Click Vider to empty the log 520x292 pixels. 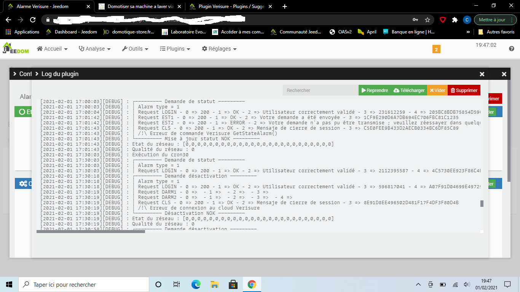437,90
